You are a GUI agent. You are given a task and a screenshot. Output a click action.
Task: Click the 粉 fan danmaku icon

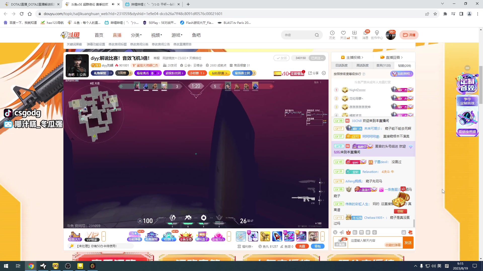pos(355,232)
